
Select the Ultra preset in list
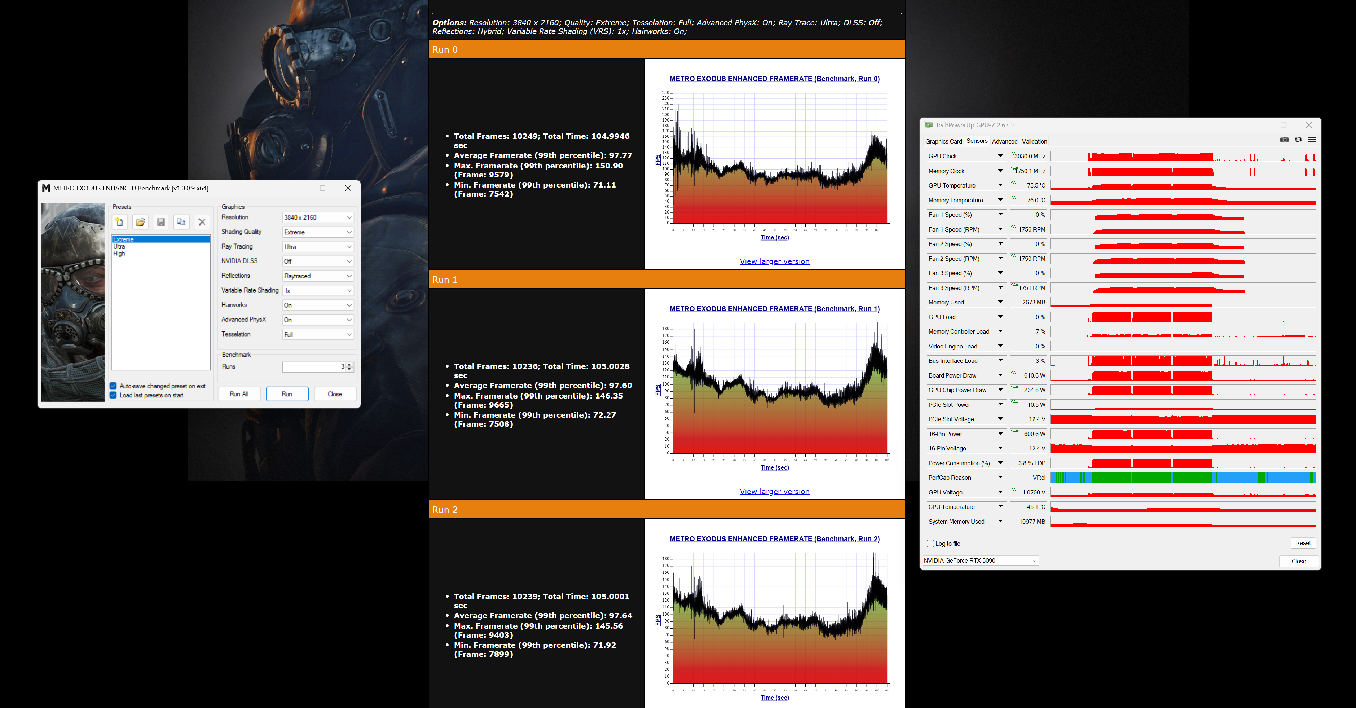119,246
